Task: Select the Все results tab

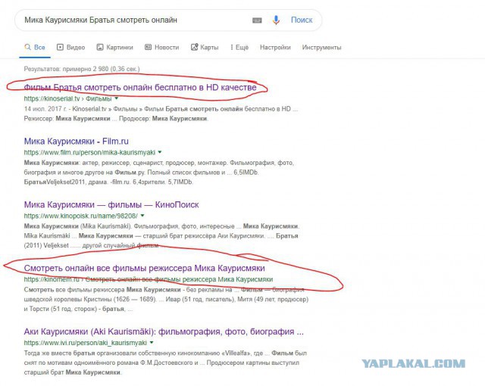Action: (35, 47)
